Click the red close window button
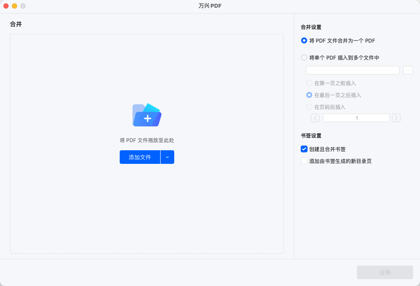 pyautogui.click(x=6, y=6)
